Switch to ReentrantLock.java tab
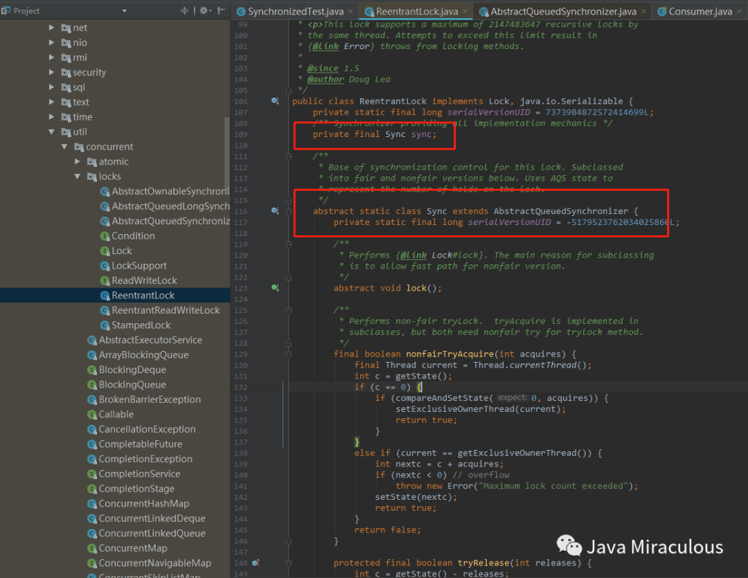 point(416,12)
